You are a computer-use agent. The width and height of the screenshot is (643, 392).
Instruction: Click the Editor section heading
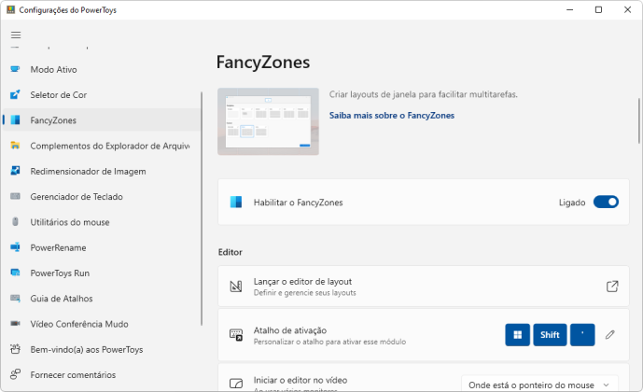click(x=231, y=252)
